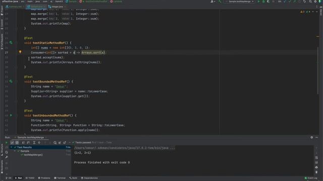323x181 pixels.
Task: Collapse the Test Results tree node
Action: tap(12, 147)
